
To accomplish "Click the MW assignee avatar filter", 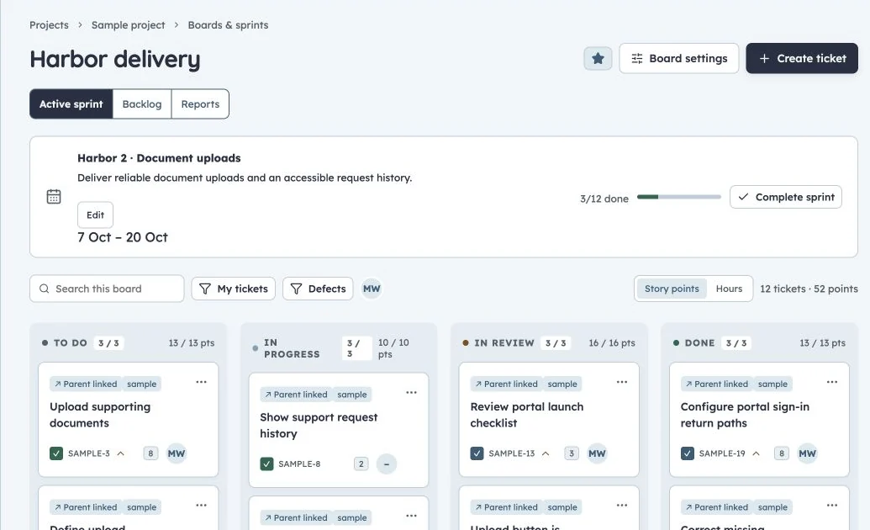I will [x=372, y=289].
